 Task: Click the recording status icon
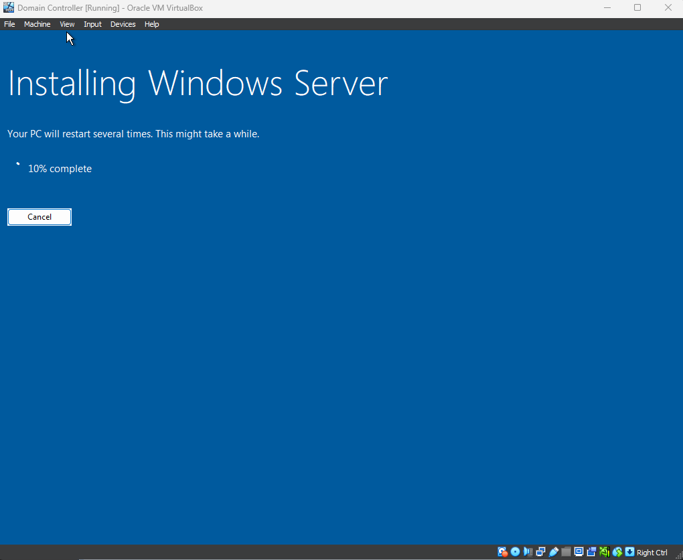click(592, 552)
